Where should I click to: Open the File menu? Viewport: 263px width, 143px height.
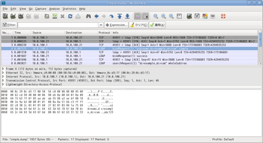(5, 9)
